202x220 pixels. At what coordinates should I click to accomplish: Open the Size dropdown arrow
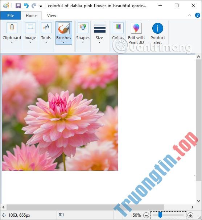pyautogui.click(x=99, y=42)
